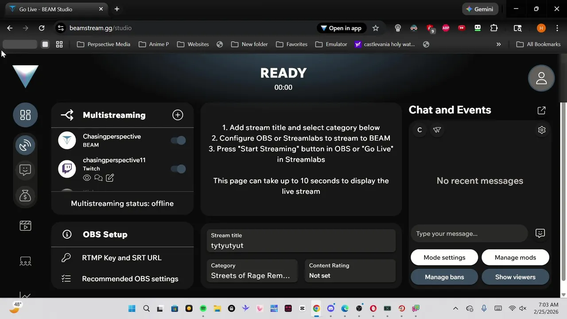Edit the Twitch channel with pencil icon
The width and height of the screenshot is (567, 319).
(110, 178)
